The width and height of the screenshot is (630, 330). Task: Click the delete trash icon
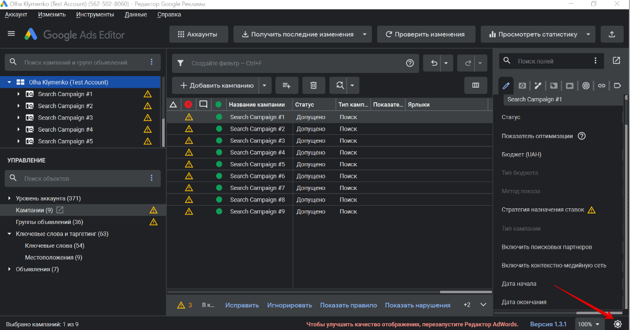pos(313,86)
